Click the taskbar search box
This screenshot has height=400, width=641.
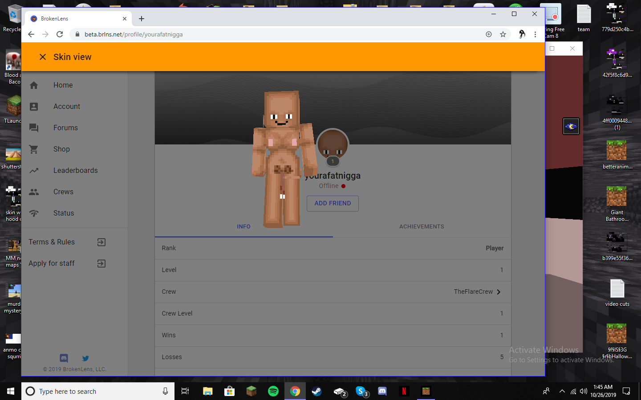click(x=98, y=391)
